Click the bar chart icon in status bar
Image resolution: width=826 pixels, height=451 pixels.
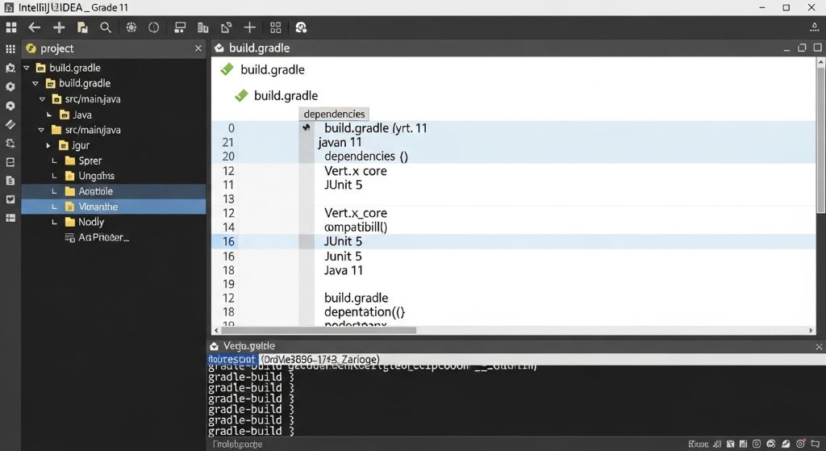(x=743, y=445)
